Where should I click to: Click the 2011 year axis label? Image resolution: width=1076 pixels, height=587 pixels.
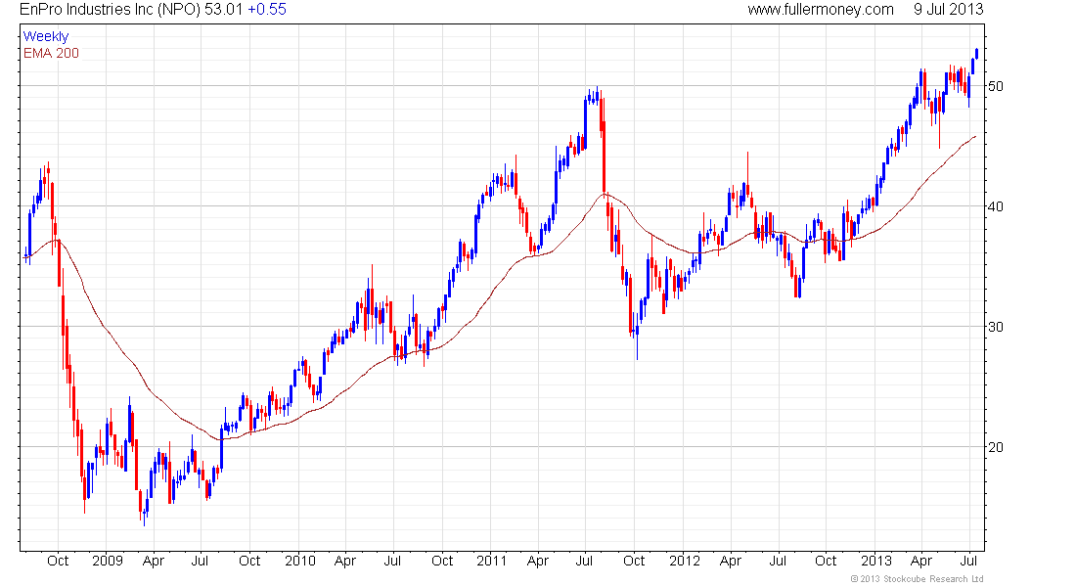[491, 561]
